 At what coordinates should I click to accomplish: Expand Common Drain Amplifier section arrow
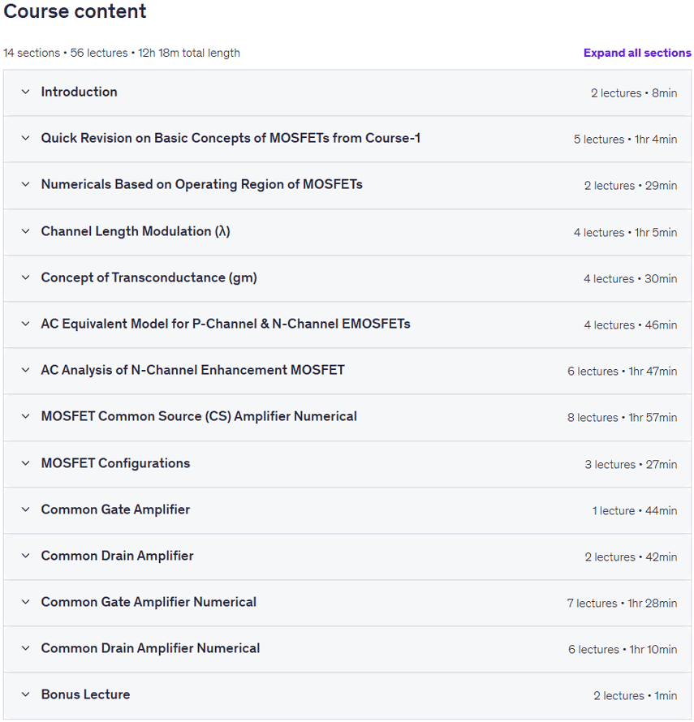pos(26,556)
